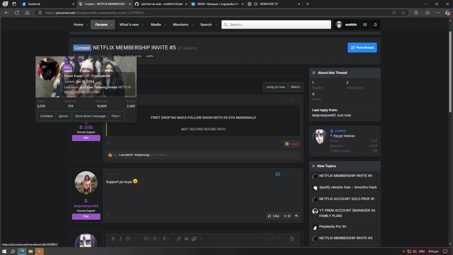Expand the Media menu arrow
The image size is (453, 255).
(165, 25)
